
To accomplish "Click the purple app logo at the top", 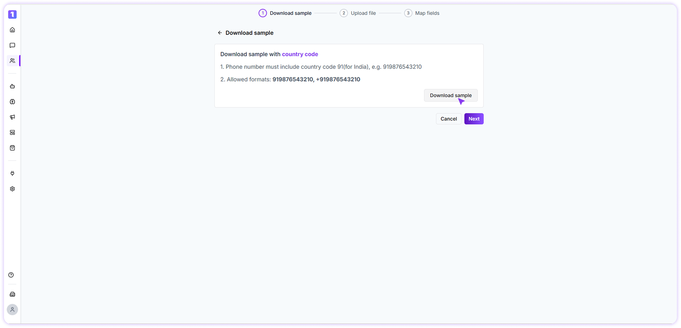I will click(12, 14).
